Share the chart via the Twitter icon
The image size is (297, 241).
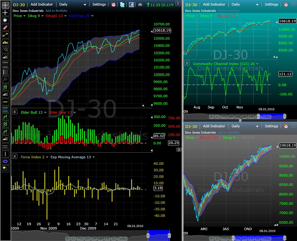[x=122, y=5]
